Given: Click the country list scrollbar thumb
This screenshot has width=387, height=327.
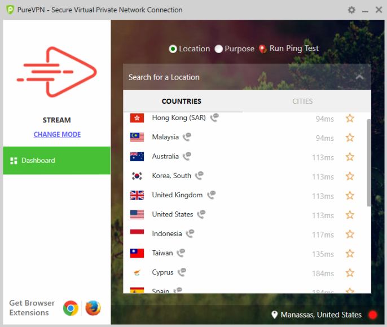Looking at the screenshot, I should pyautogui.click(x=369, y=163).
